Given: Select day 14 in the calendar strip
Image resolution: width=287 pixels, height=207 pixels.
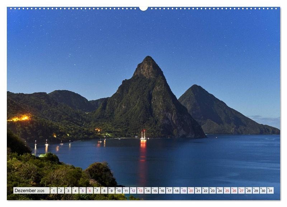Looking at the screenshot, I should 147,190.
